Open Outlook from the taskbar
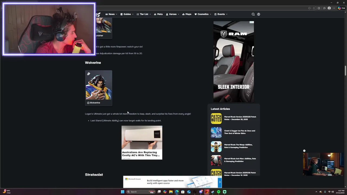The width and height of the screenshot is (347, 195). click(x=189, y=192)
